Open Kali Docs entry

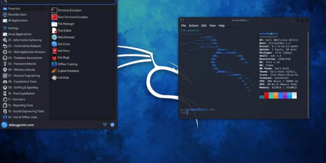point(60,51)
